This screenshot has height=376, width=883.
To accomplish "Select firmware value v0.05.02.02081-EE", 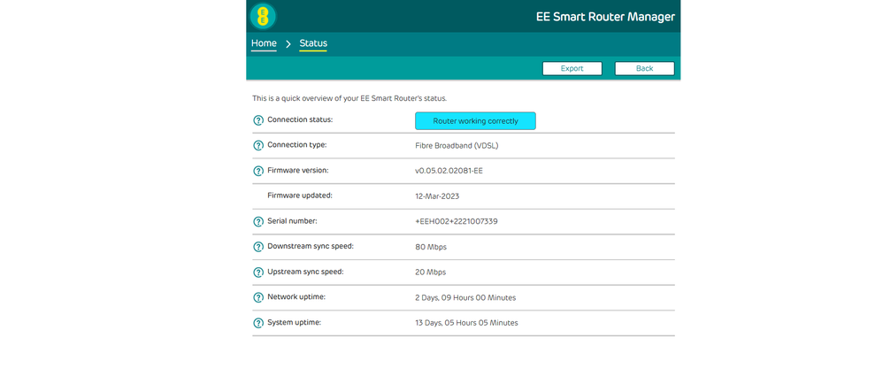I will pyautogui.click(x=449, y=171).
